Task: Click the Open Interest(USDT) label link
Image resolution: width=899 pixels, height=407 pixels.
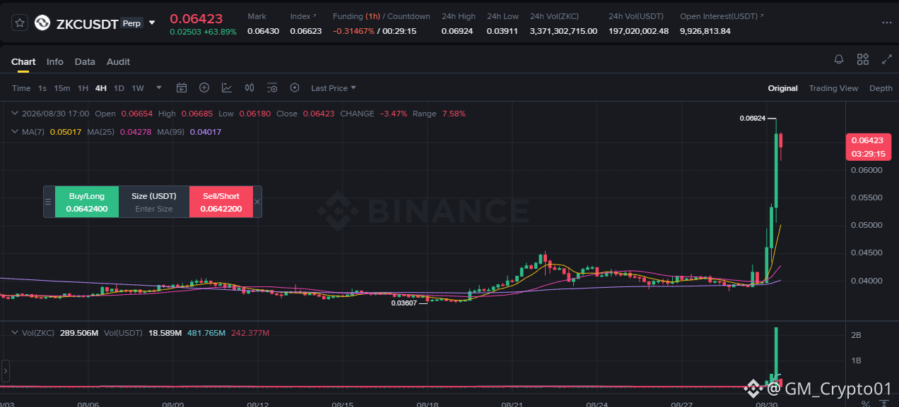Action: [x=722, y=16]
